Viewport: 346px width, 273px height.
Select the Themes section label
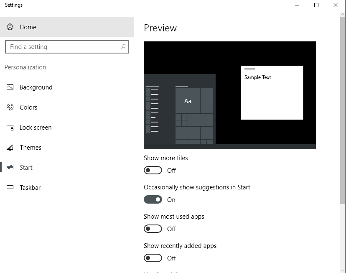[x=31, y=148]
